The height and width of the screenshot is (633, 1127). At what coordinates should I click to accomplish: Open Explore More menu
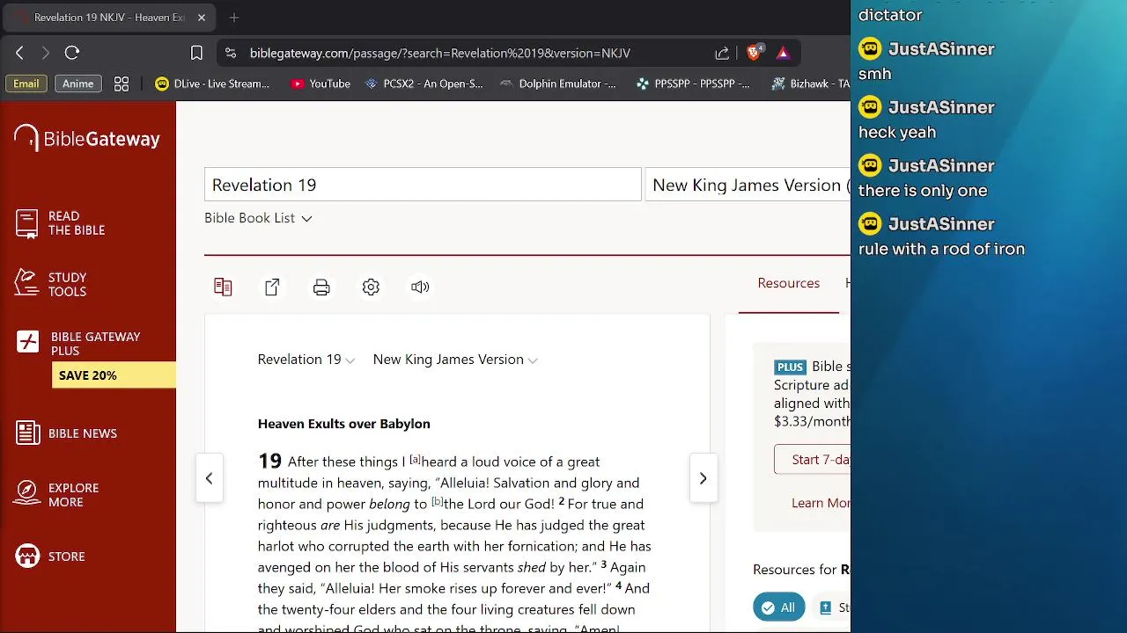point(56,495)
